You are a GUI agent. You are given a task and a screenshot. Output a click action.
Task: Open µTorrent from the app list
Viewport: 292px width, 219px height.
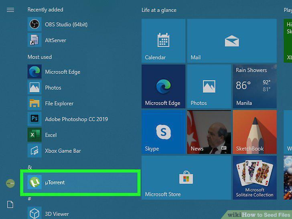80,182
